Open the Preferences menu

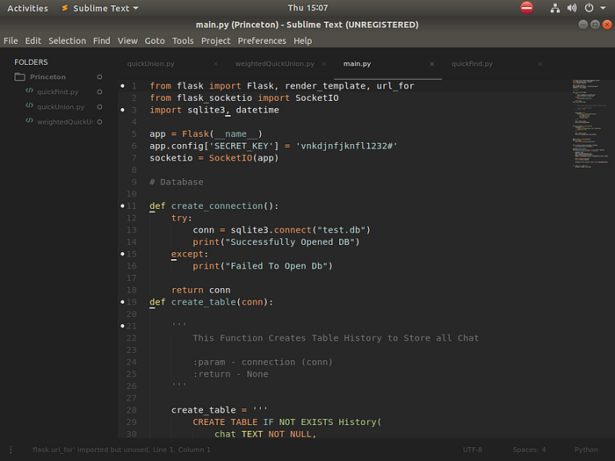262,40
